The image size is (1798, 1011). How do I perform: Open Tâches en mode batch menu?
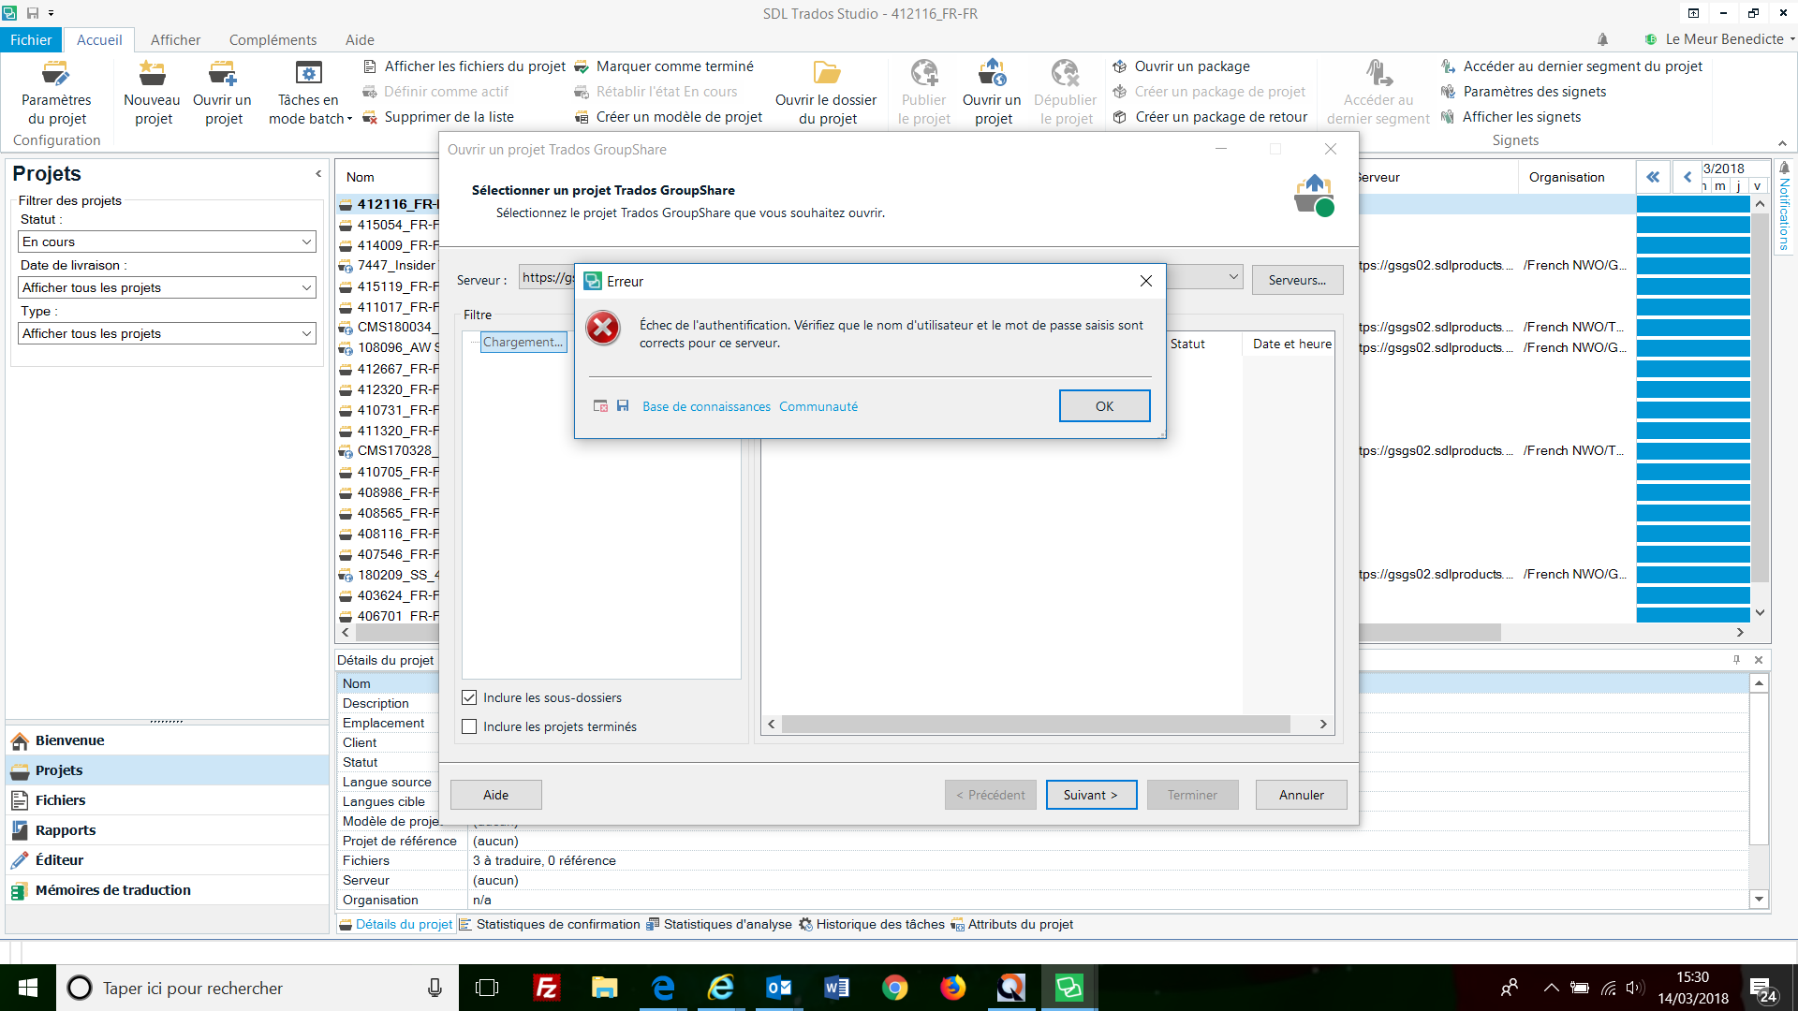tap(309, 93)
